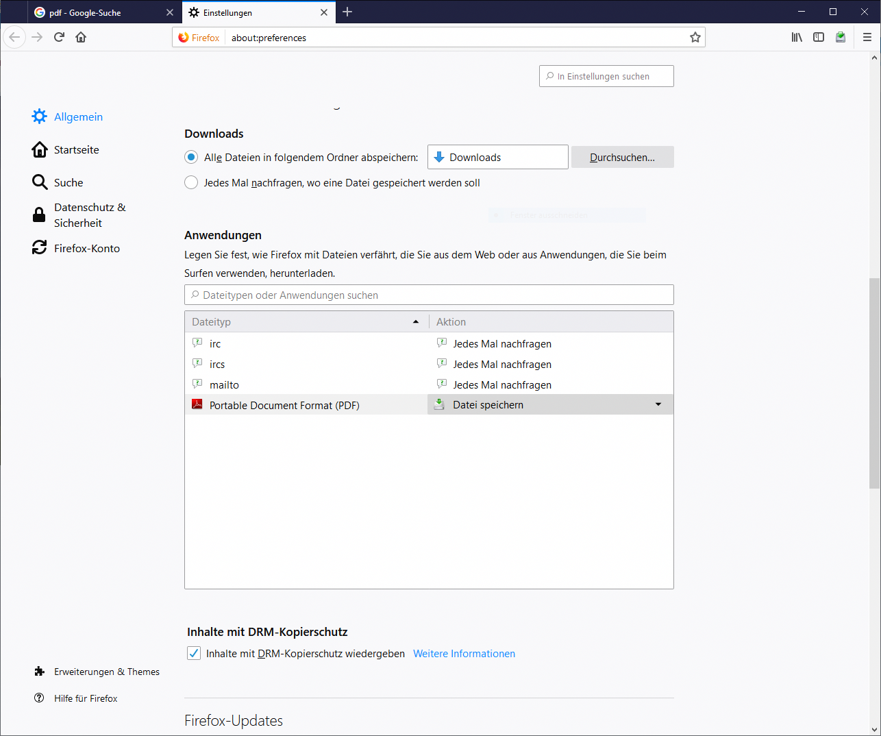Click the Firefox-Konto sync icon

point(40,248)
